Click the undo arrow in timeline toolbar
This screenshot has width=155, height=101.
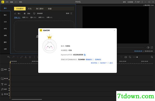(x=9, y=57)
